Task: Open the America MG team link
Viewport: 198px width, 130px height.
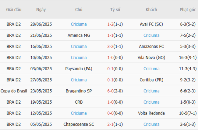Action: point(79,35)
